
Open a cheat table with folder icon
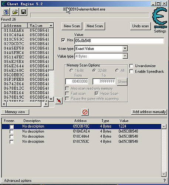pos(15,12)
